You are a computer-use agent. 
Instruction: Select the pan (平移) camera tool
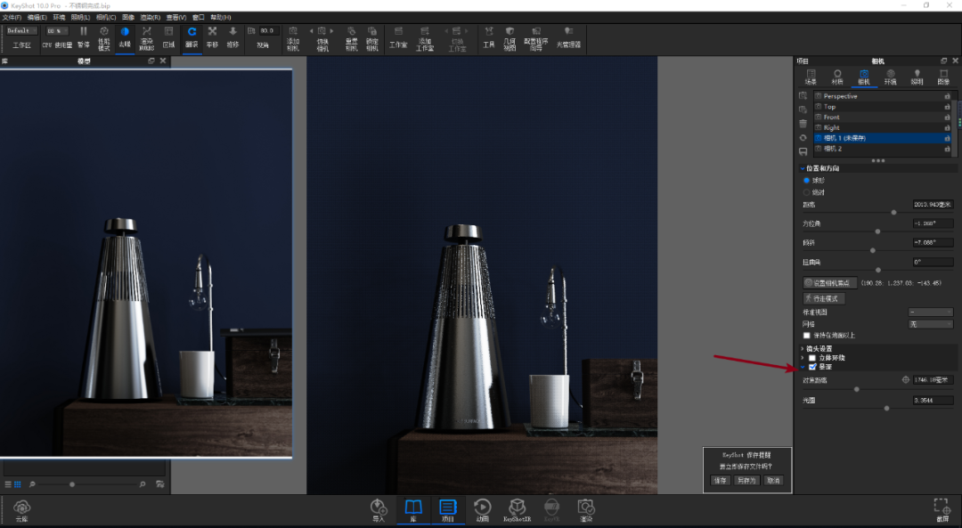[212, 37]
